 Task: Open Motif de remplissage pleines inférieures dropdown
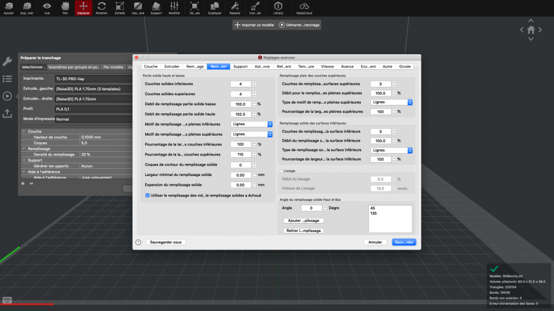tap(252, 124)
